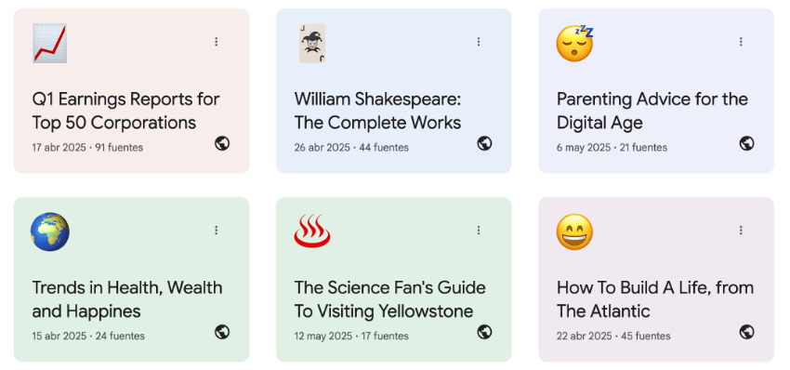The image size is (790, 370).
Task: Click public globe icon on Parenting Advice card
Action: pyautogui.click(x=746, y=144)
